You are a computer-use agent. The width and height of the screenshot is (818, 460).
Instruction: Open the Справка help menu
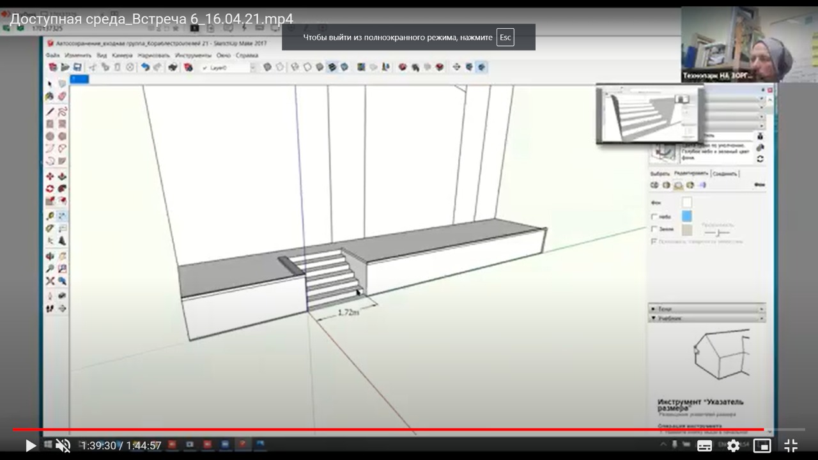click(247, 56)
